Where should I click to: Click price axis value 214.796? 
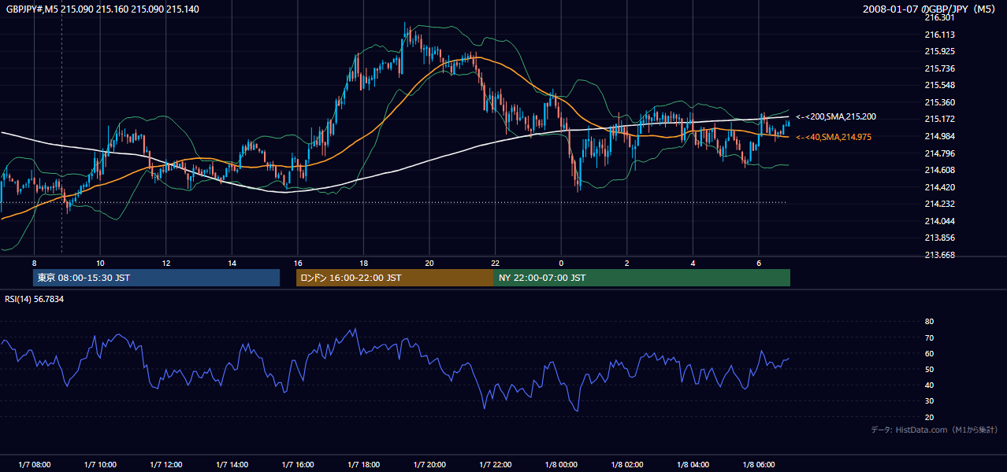coord(939,153)
